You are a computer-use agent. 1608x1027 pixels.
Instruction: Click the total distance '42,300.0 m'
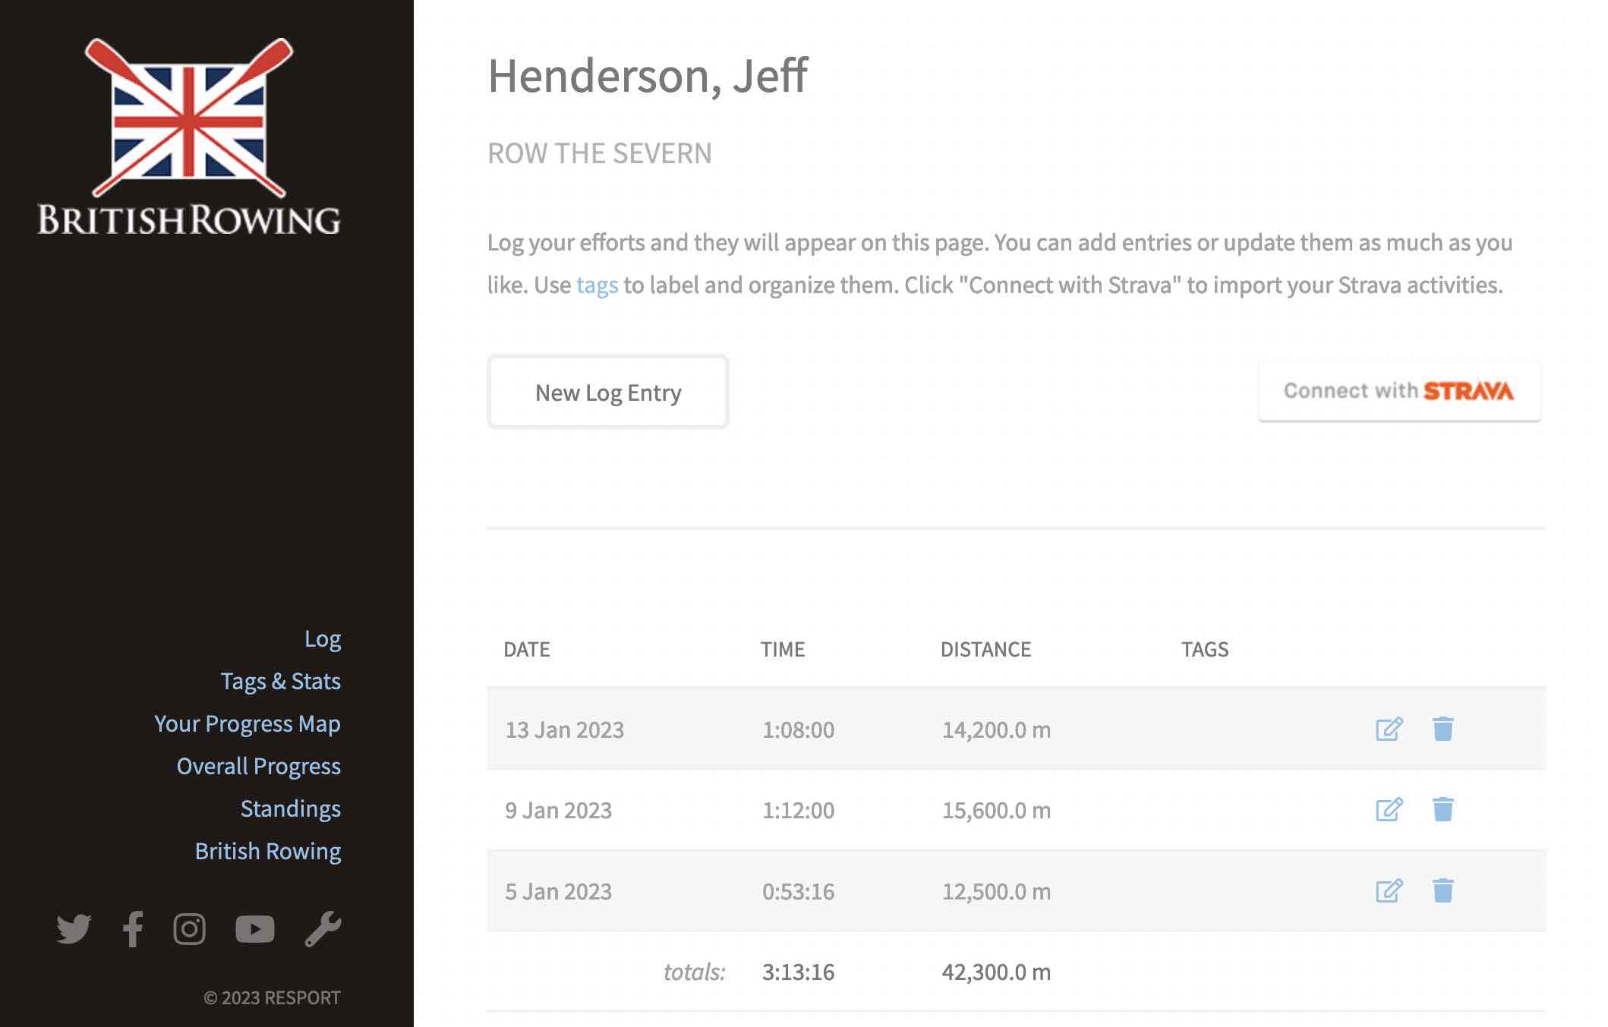pyautogui.click(x=997, y=972)
